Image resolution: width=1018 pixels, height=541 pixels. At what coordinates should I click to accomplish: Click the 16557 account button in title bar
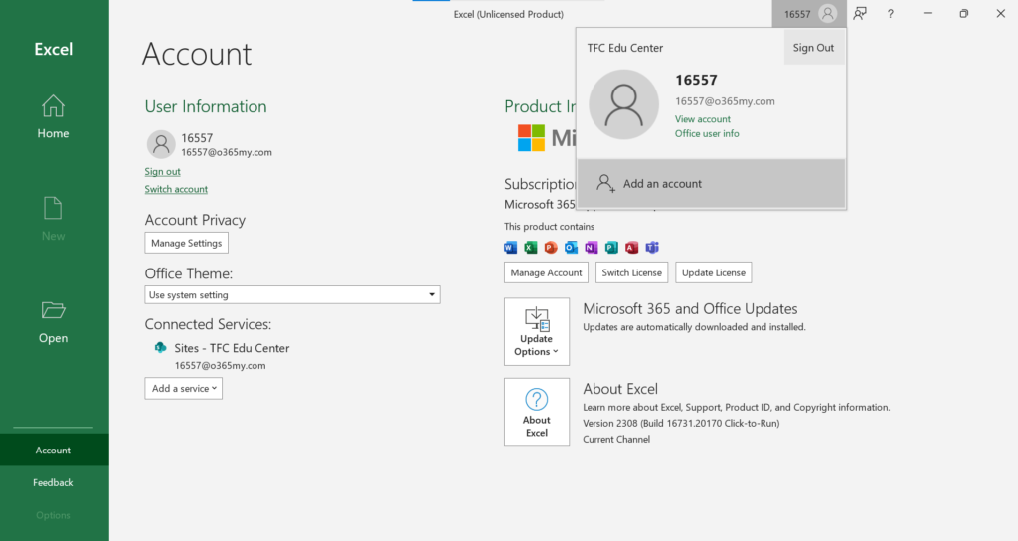pos(809,14)
